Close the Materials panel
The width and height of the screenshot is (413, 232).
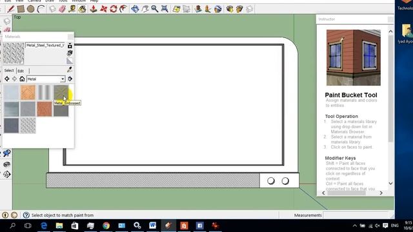[x=70, y=37]
